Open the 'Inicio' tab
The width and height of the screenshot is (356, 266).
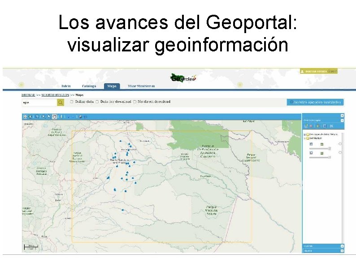tap(66, 86)
